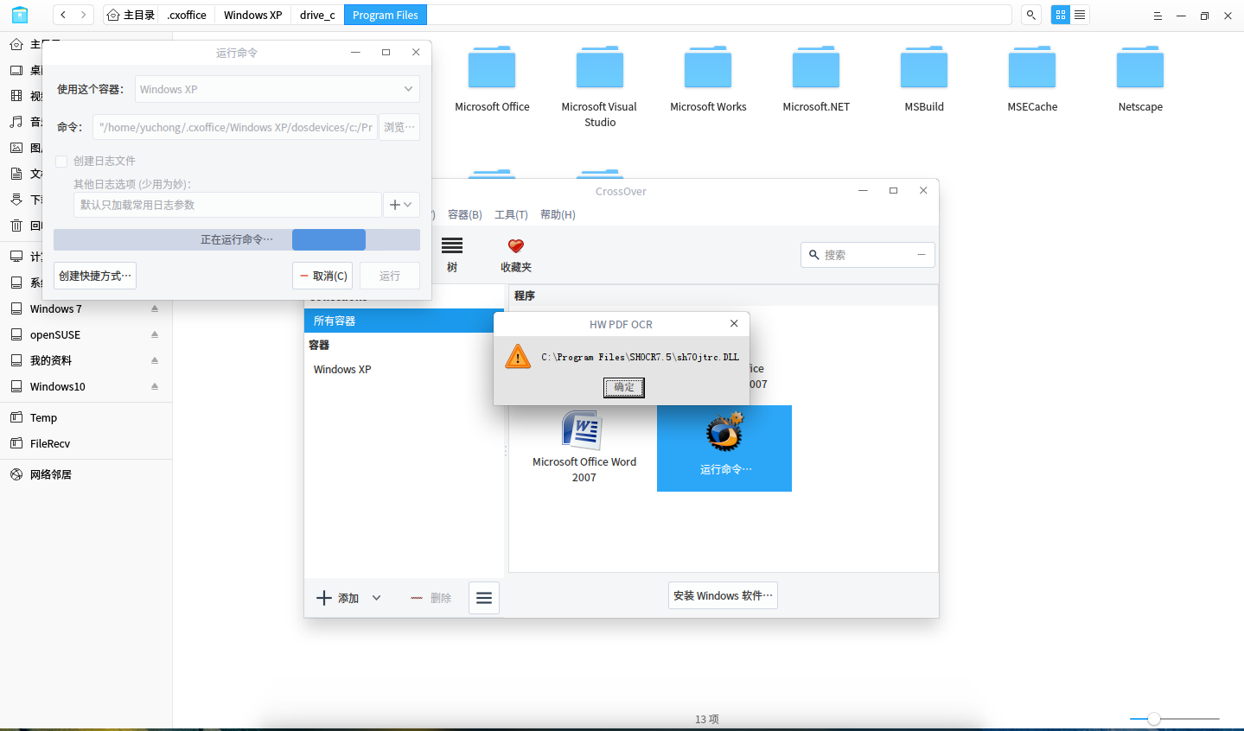The image size is (1244, 731).
Task: Open the file manager hamburger menu
Action: tap(1158, 16)
